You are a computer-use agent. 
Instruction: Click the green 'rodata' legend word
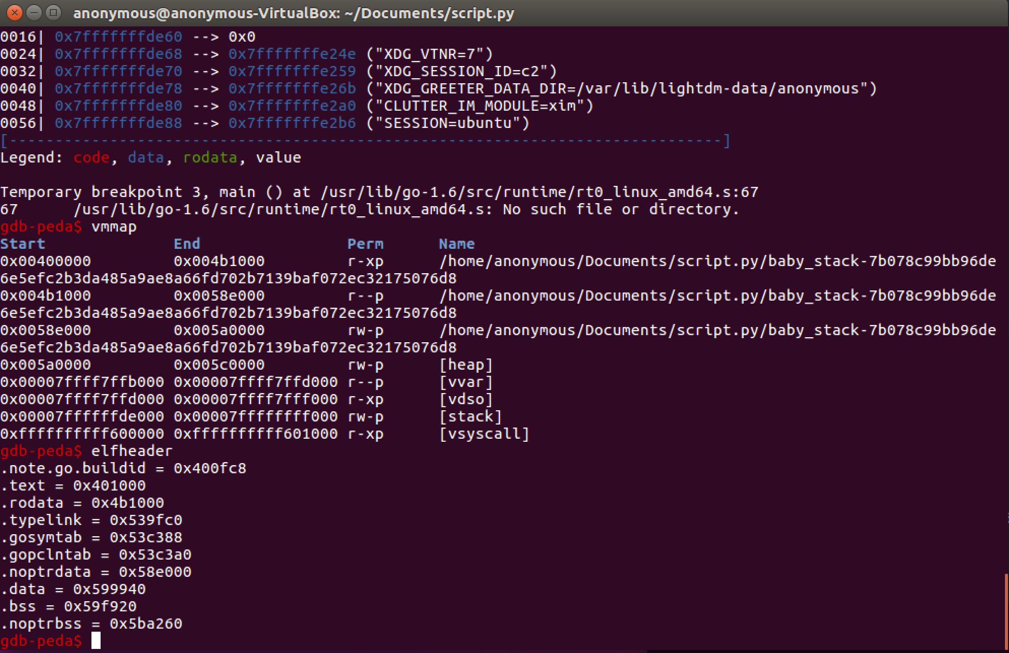(210, 157)
